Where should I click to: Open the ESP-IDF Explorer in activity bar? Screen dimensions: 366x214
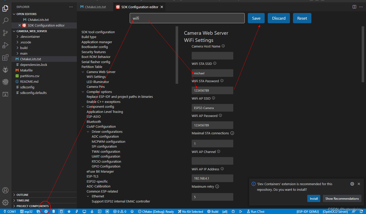pyautogui.click(x=5, y=82)
